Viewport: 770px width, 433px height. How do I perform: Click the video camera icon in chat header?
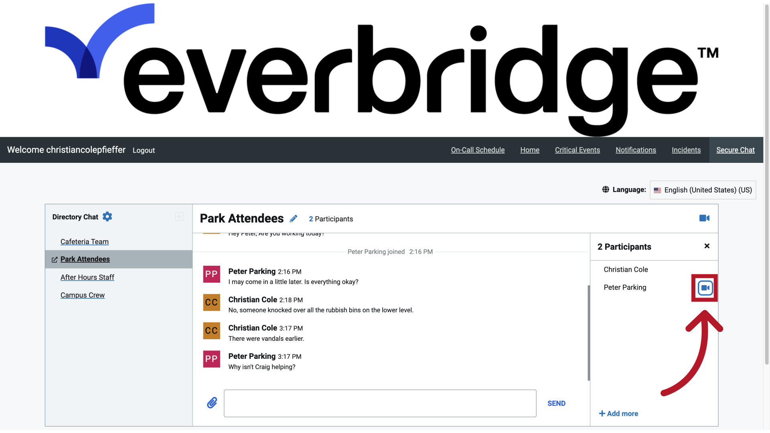pyautogui.click(x=704, y=218)
